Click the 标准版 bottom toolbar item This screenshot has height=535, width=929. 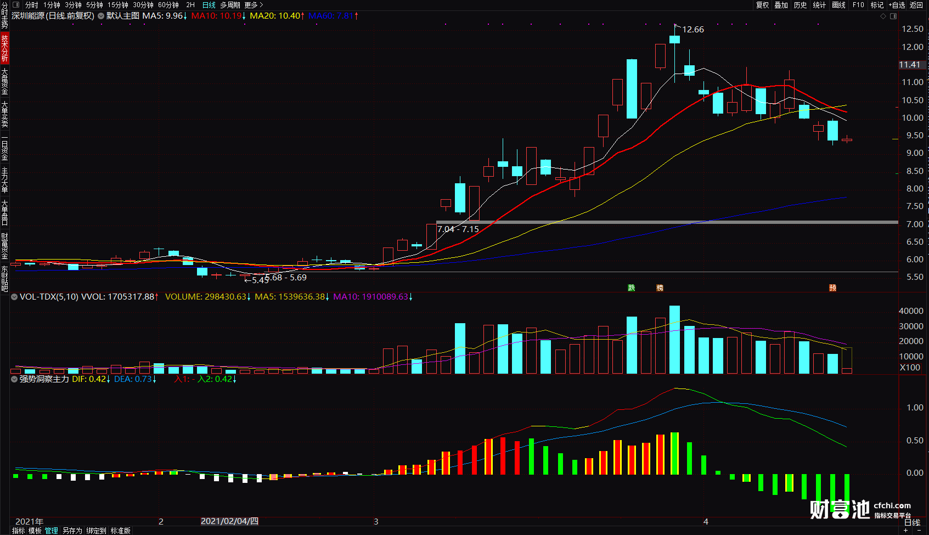pos(121,531)
